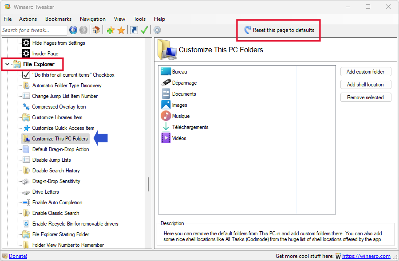
Task: Click the Drive Letters disk icon
Action: [x=26, y=192]
